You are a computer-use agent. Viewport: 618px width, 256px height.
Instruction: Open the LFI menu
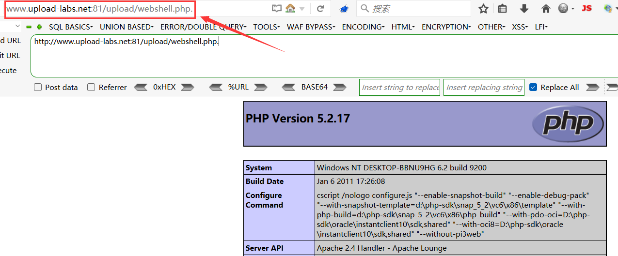(541, 27)
